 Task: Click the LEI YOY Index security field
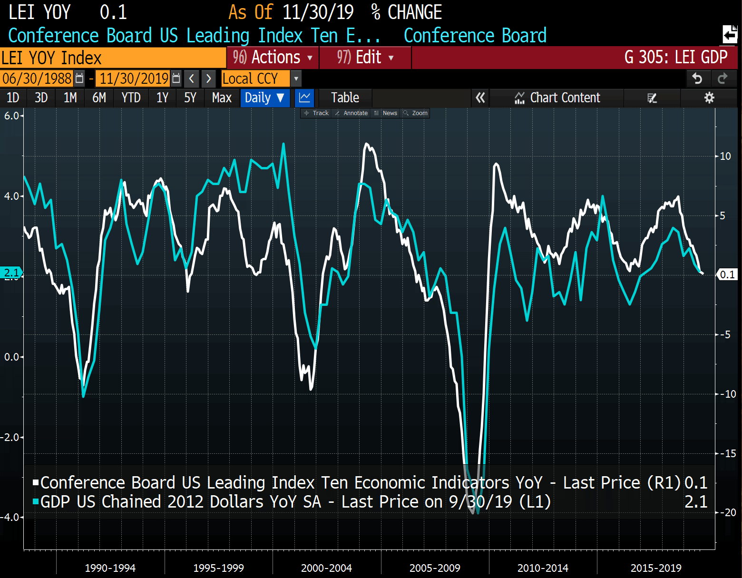coord(113,58)
